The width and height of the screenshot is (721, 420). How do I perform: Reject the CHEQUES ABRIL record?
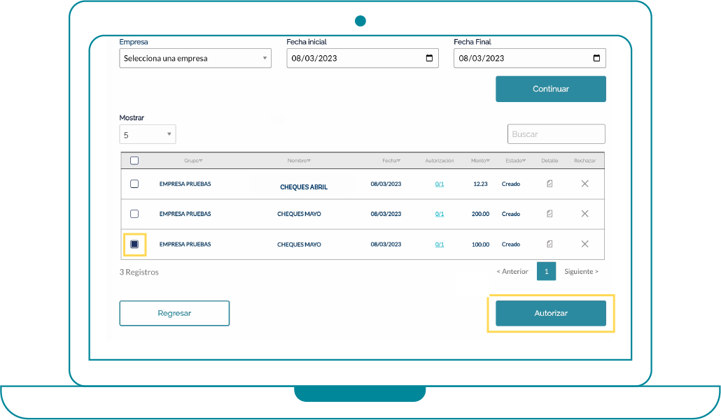coord(584,184)
